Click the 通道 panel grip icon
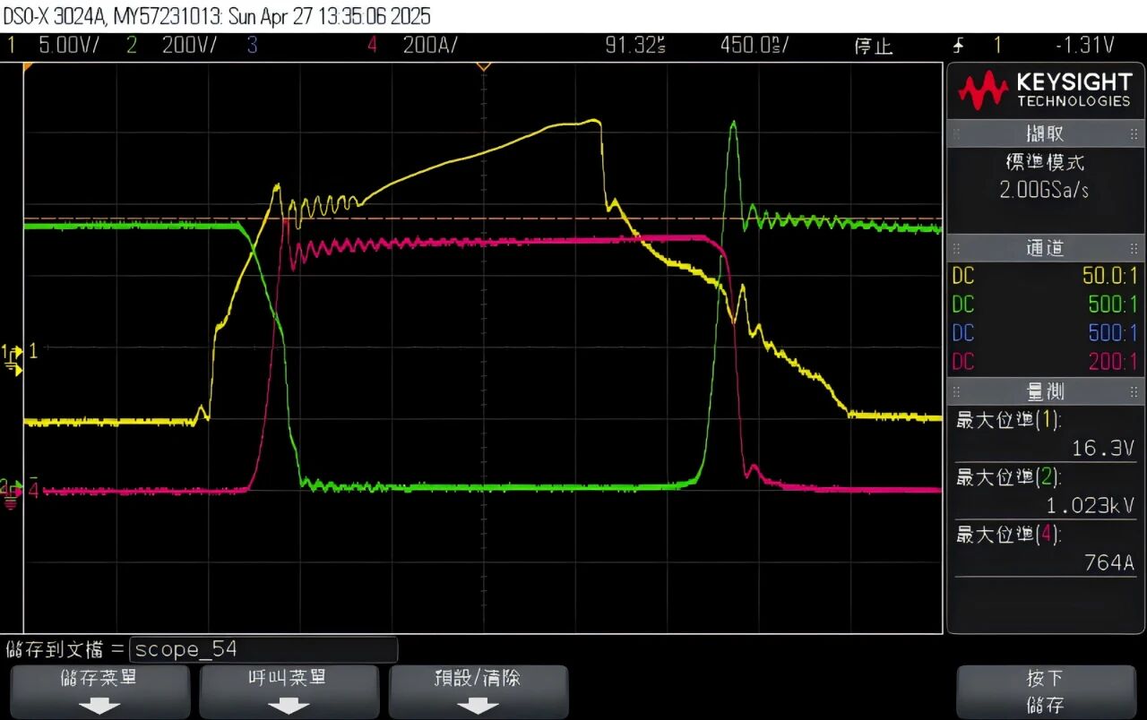The width and height of the screenshot is (1147, 720). (x=958, y=248)
